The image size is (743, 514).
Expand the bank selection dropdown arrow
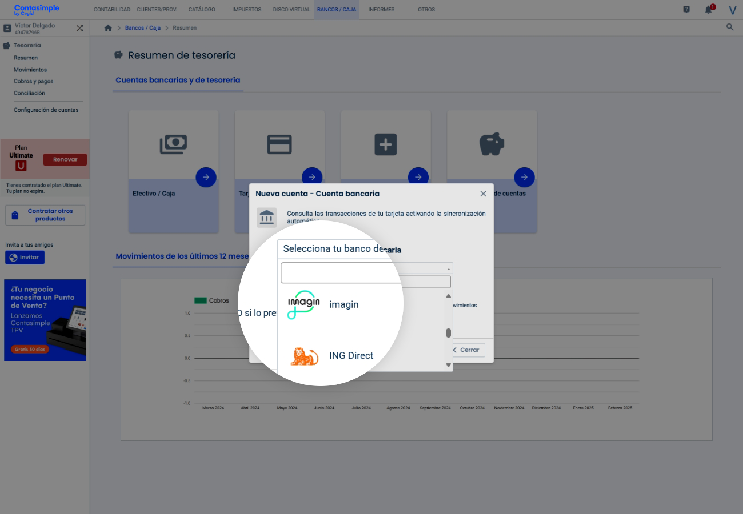point(449,269)
